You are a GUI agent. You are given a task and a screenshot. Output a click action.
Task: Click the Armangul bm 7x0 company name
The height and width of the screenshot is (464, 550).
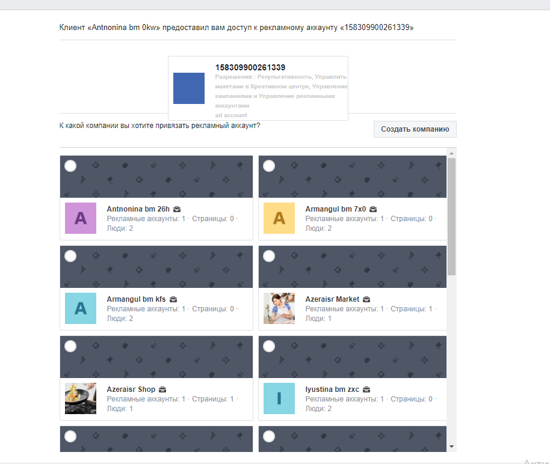coord(335,209)
